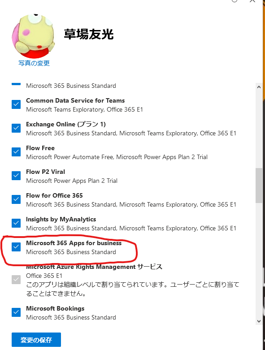265x350 pixels.
Task: Click Insights by MyAnalytics label
Action: tap(61, 220)
